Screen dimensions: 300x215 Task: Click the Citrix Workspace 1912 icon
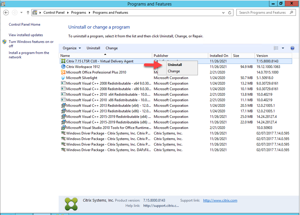coord(63,67)
